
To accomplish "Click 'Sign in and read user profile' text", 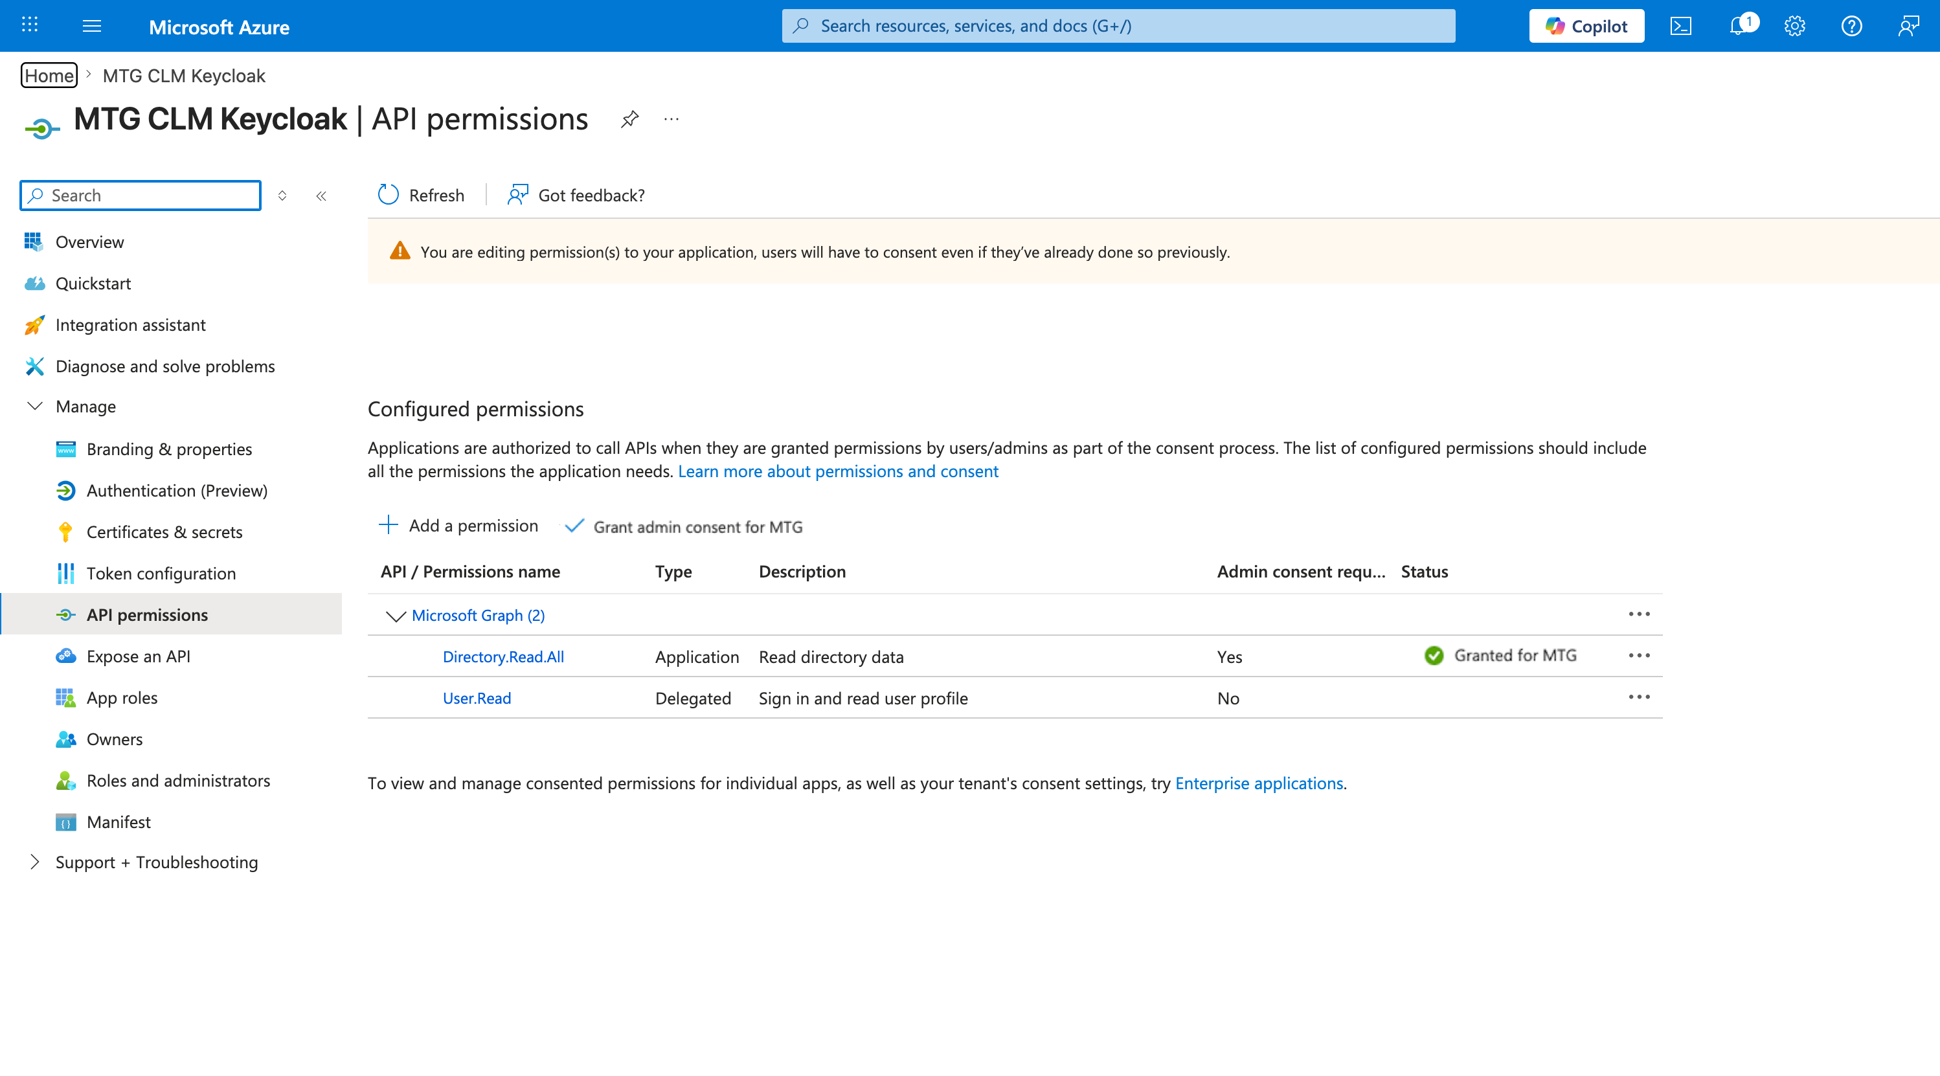I will coord(863,698).
